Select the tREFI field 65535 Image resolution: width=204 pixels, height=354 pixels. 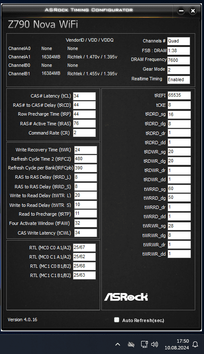coord(179,95)
